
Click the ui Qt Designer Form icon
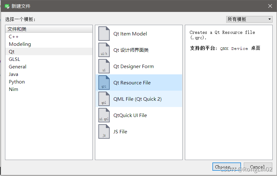click(x=104, y=66)
